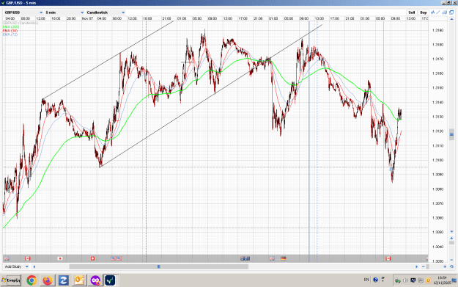Click the Buy button
The width and height of the screenshot is (458, 287).
click(424, 12)
